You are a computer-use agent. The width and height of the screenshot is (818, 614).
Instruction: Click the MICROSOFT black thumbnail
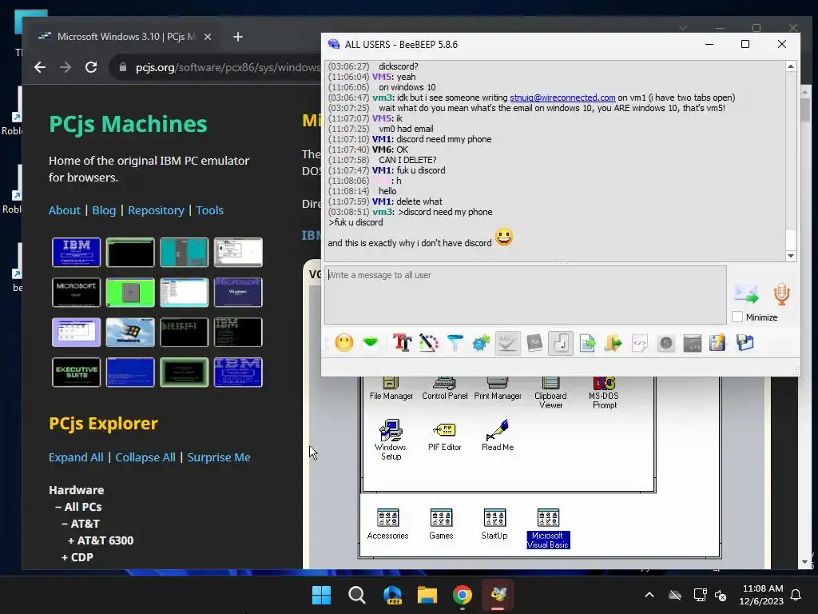[76, 293]
